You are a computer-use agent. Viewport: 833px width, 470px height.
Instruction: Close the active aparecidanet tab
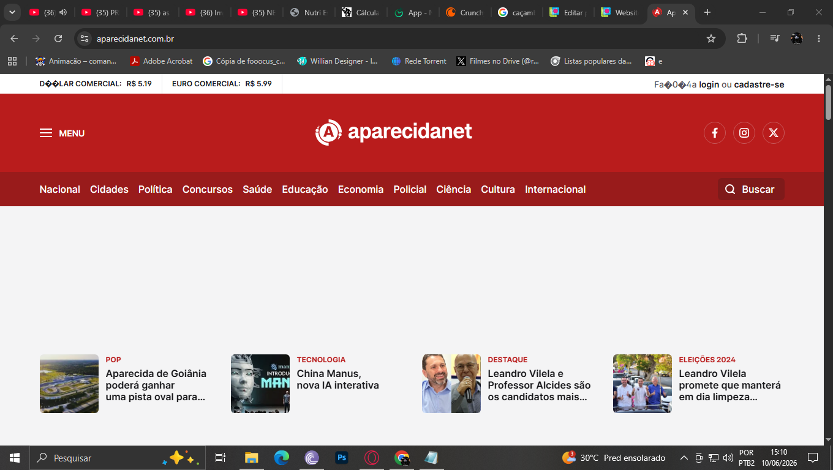pos(685,12)
